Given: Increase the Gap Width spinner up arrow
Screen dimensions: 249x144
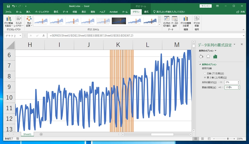Looking at the screenshot, I should coord(238,86).
